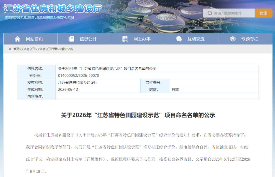
Task: Open the 网站首页 menu item
Action: [30, 39]
